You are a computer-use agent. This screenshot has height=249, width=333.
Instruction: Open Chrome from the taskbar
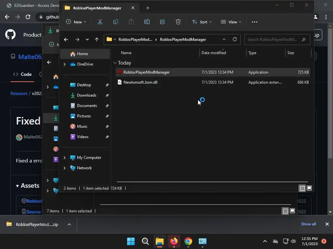[188, 241]
